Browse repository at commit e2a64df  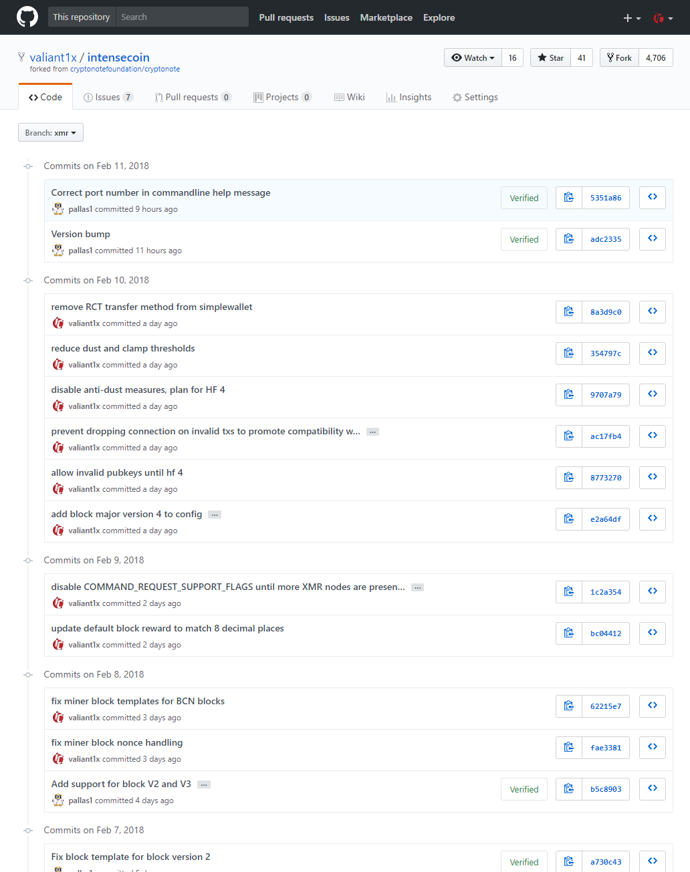coord(653,519)
